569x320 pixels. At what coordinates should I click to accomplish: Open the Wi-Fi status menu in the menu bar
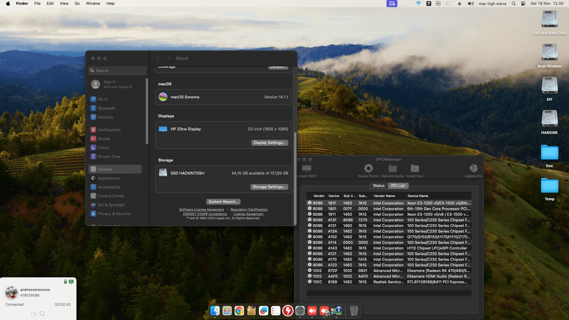tap(418, 4)
